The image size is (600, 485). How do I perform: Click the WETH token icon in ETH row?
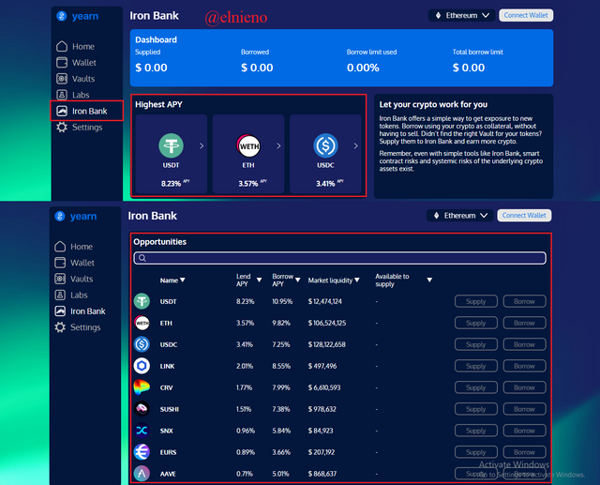[x=142, y=323]
